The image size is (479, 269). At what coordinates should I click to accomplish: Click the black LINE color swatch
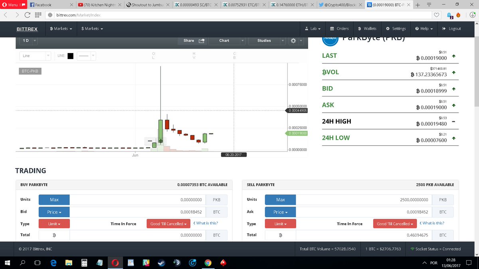click(70, 55)
